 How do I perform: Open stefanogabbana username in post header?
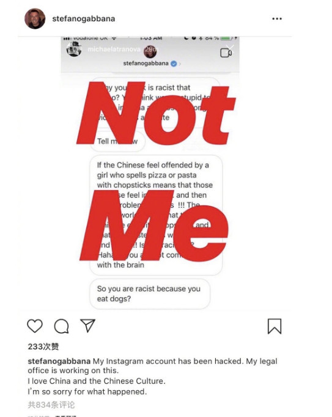point(84,18)
